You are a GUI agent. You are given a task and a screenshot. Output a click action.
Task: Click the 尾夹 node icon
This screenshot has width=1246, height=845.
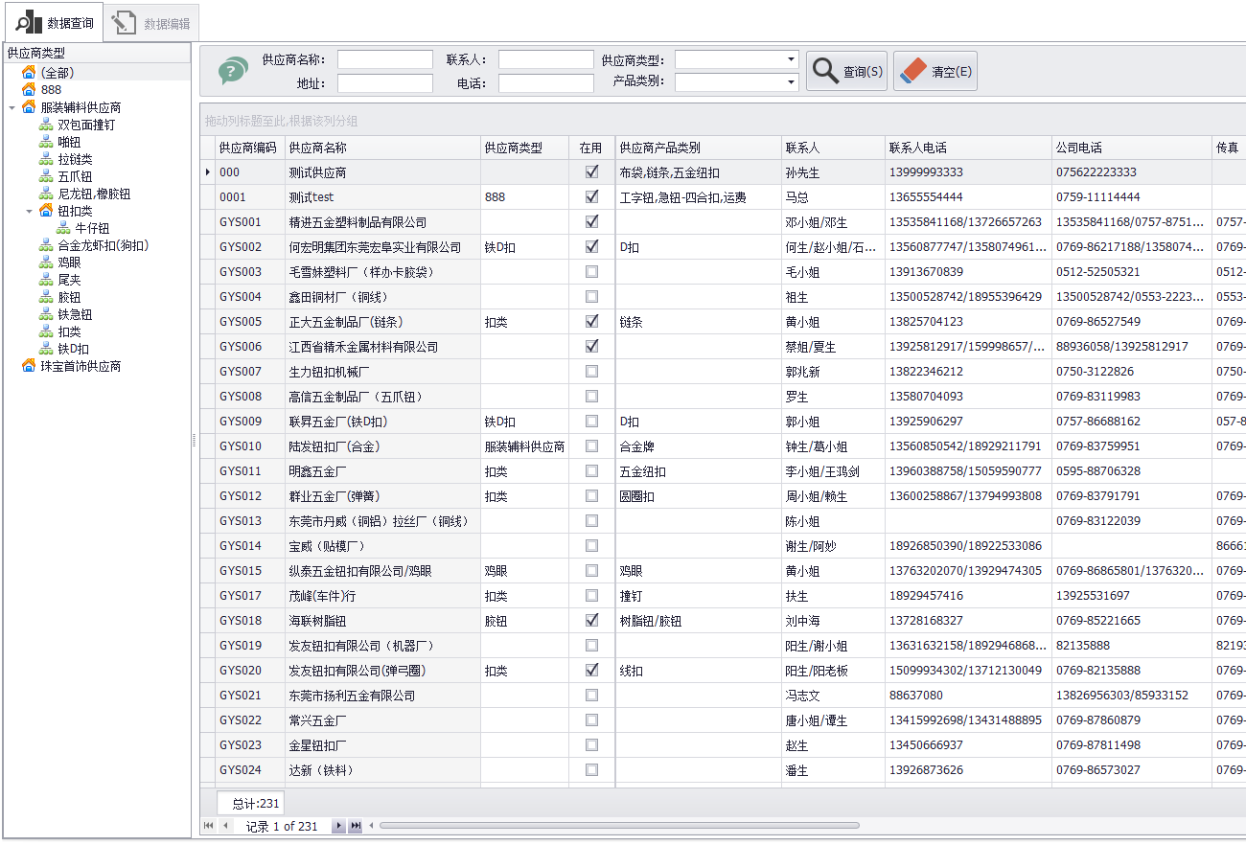click(46, 280)
